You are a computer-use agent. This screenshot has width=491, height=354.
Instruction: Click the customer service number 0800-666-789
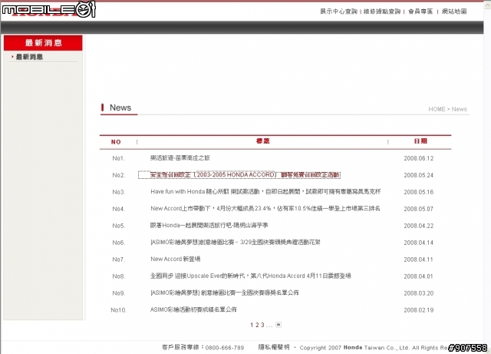(x=225, y=348)
